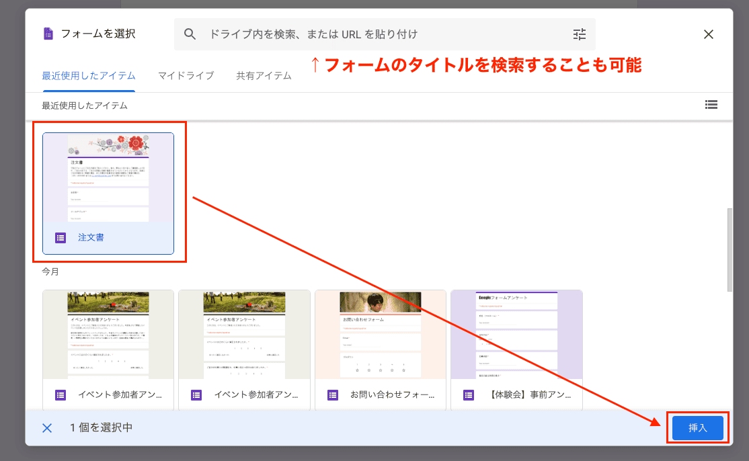The width and height of the screenshot is (749, 461).
Task: Click the purple Forms logo in the header
Action: (x=48, y=34)
